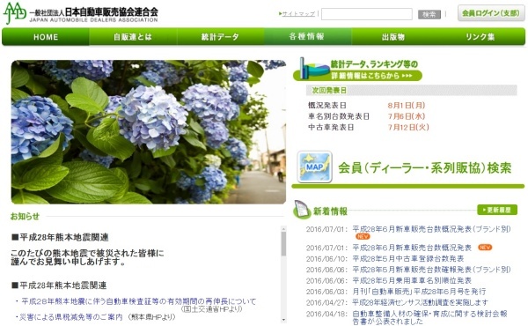Click the サイトマップ arrow link
Viewport: 528px width, 326px height.
click(x=297, y=14)
